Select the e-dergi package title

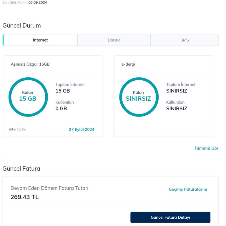point(128,64)
